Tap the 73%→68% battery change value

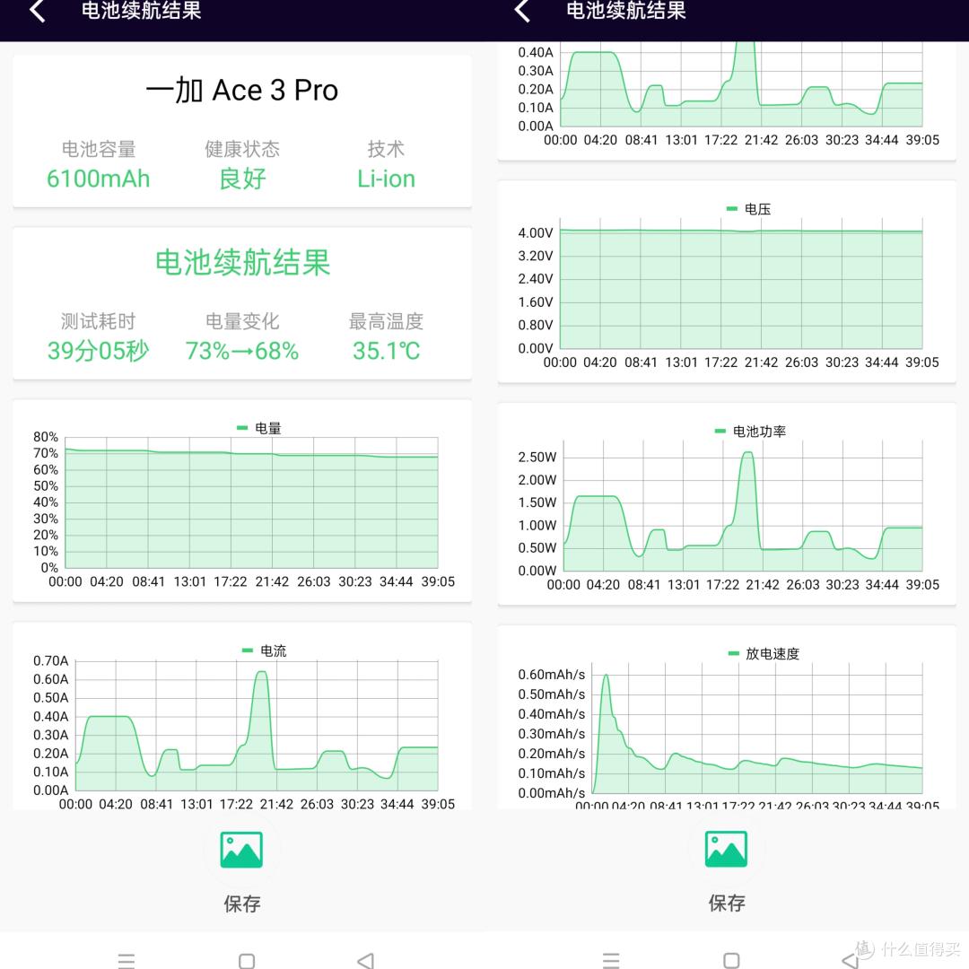click(x=242, y=351)
